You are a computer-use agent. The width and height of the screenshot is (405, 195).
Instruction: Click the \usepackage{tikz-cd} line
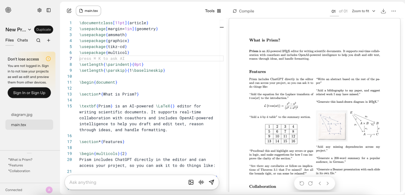pos(103,47)
